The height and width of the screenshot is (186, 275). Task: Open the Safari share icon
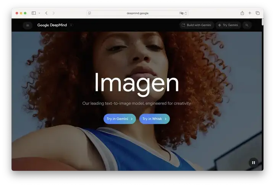(242, 13)
